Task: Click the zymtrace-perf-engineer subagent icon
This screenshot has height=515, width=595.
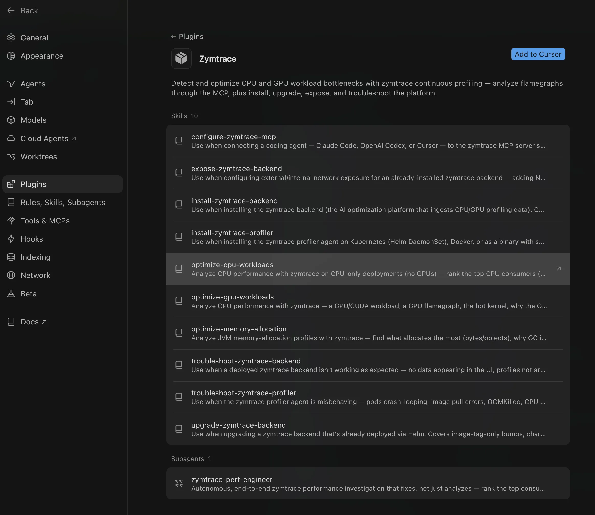Action: [179, 483]
